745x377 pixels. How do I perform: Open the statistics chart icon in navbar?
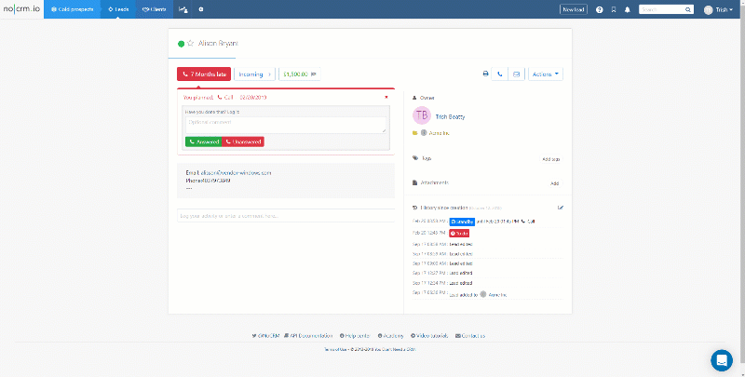coord(183,9)
